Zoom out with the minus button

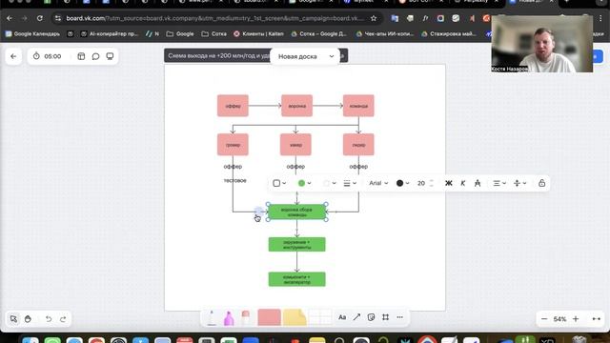click(544, 319)
